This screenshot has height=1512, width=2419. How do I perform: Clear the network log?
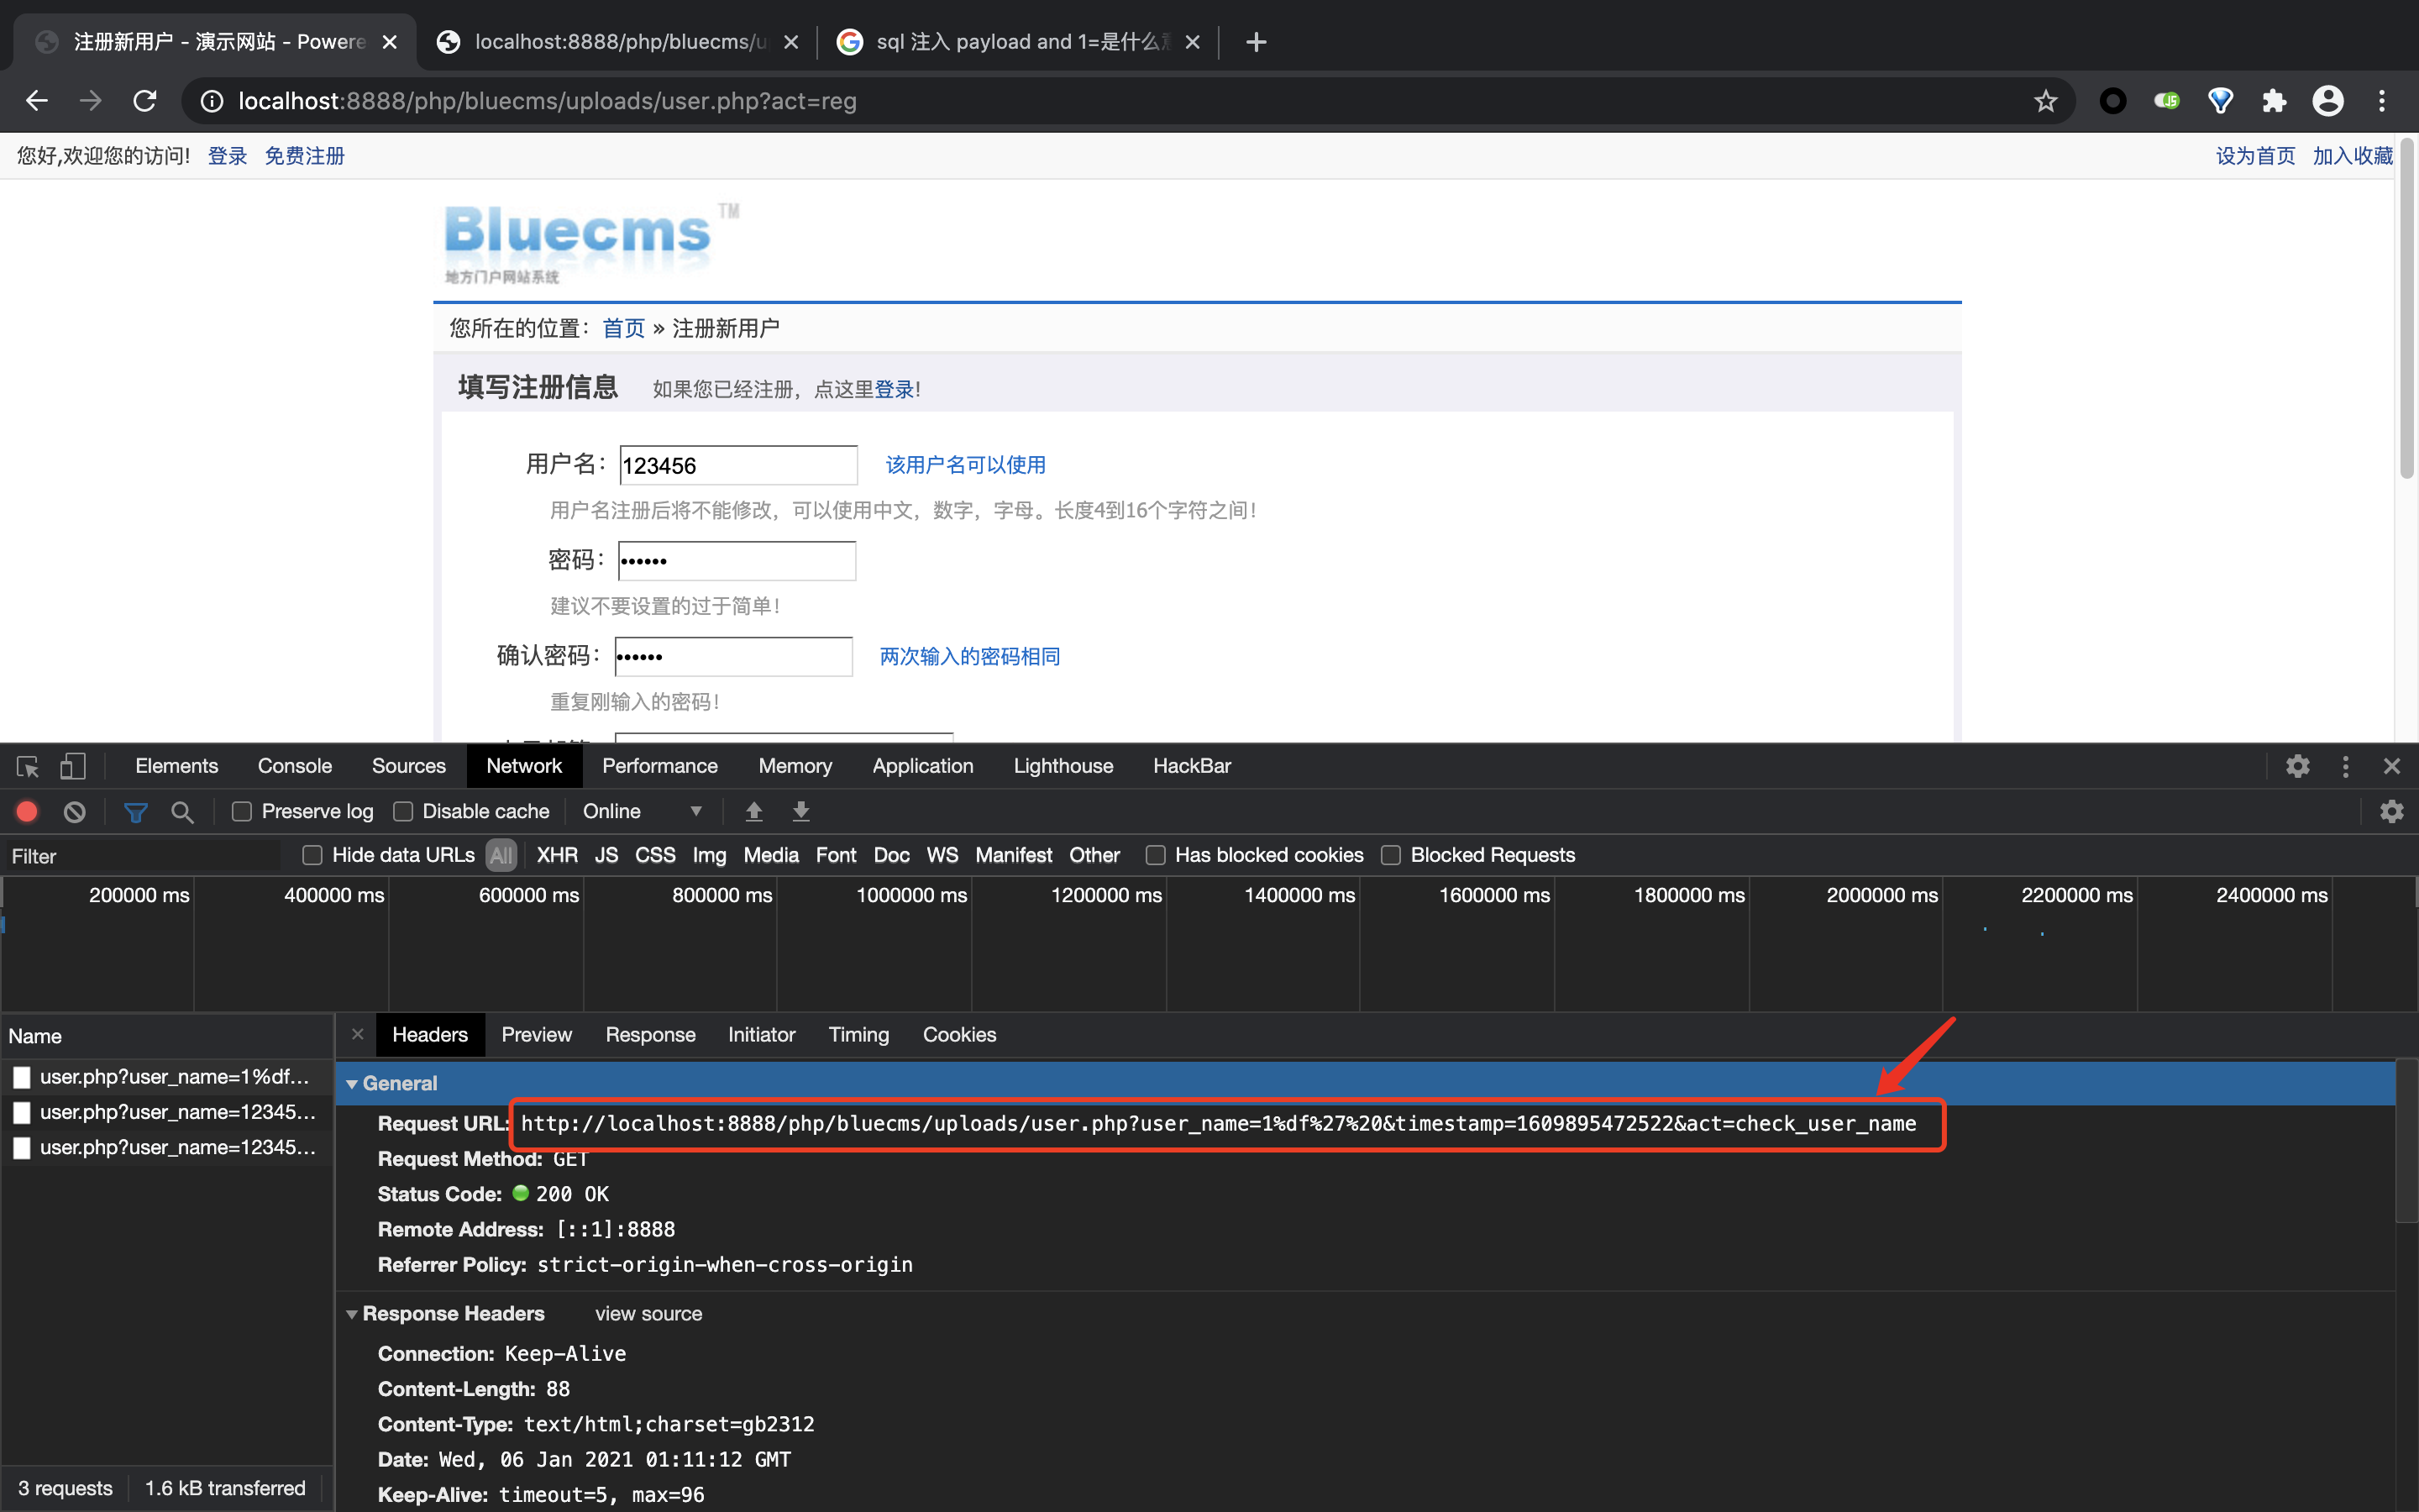(x=75, y=811)
